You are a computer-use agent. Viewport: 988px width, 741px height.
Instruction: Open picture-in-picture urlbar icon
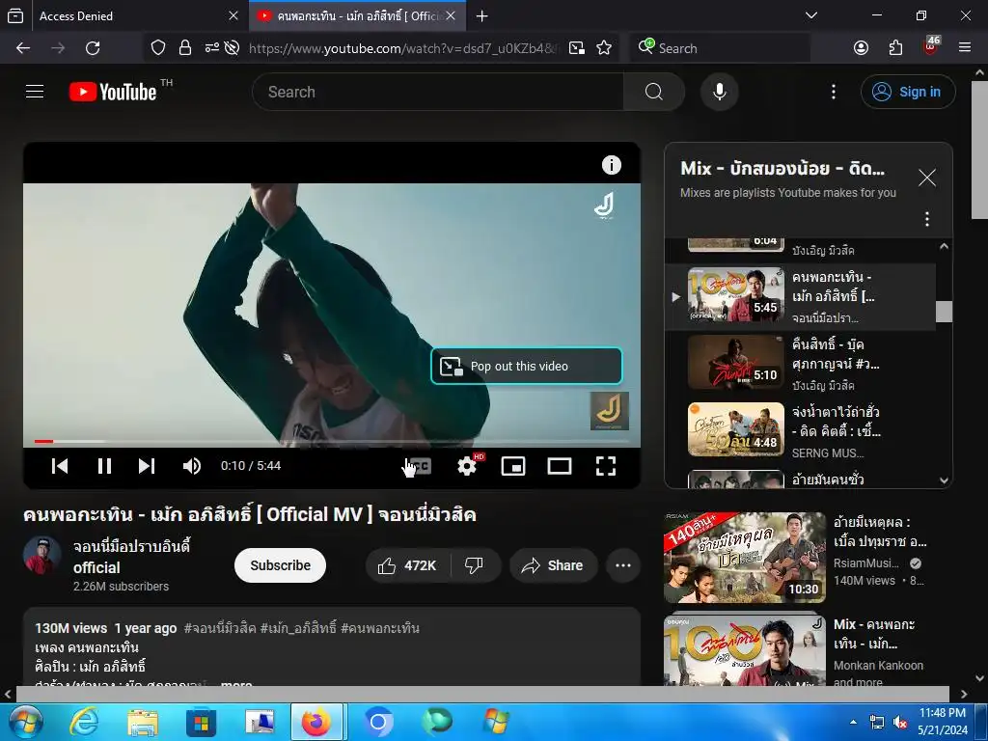coord(577,48)
